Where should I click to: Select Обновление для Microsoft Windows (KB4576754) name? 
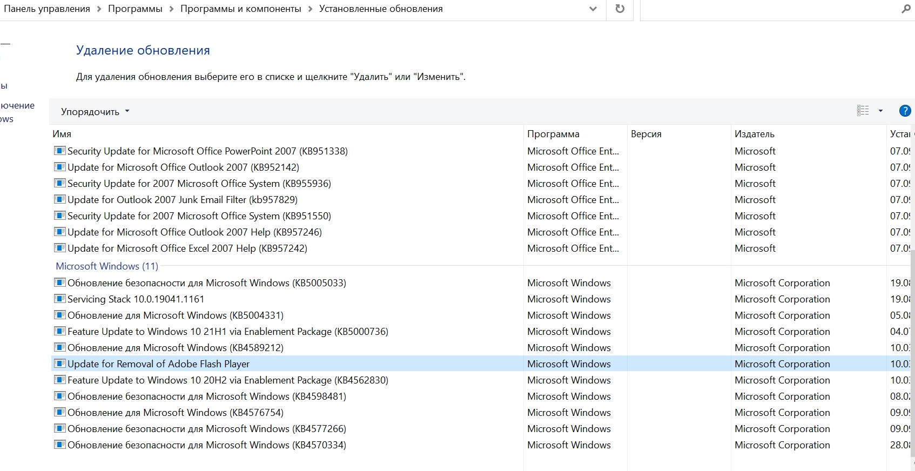click(x=176, y=412)
